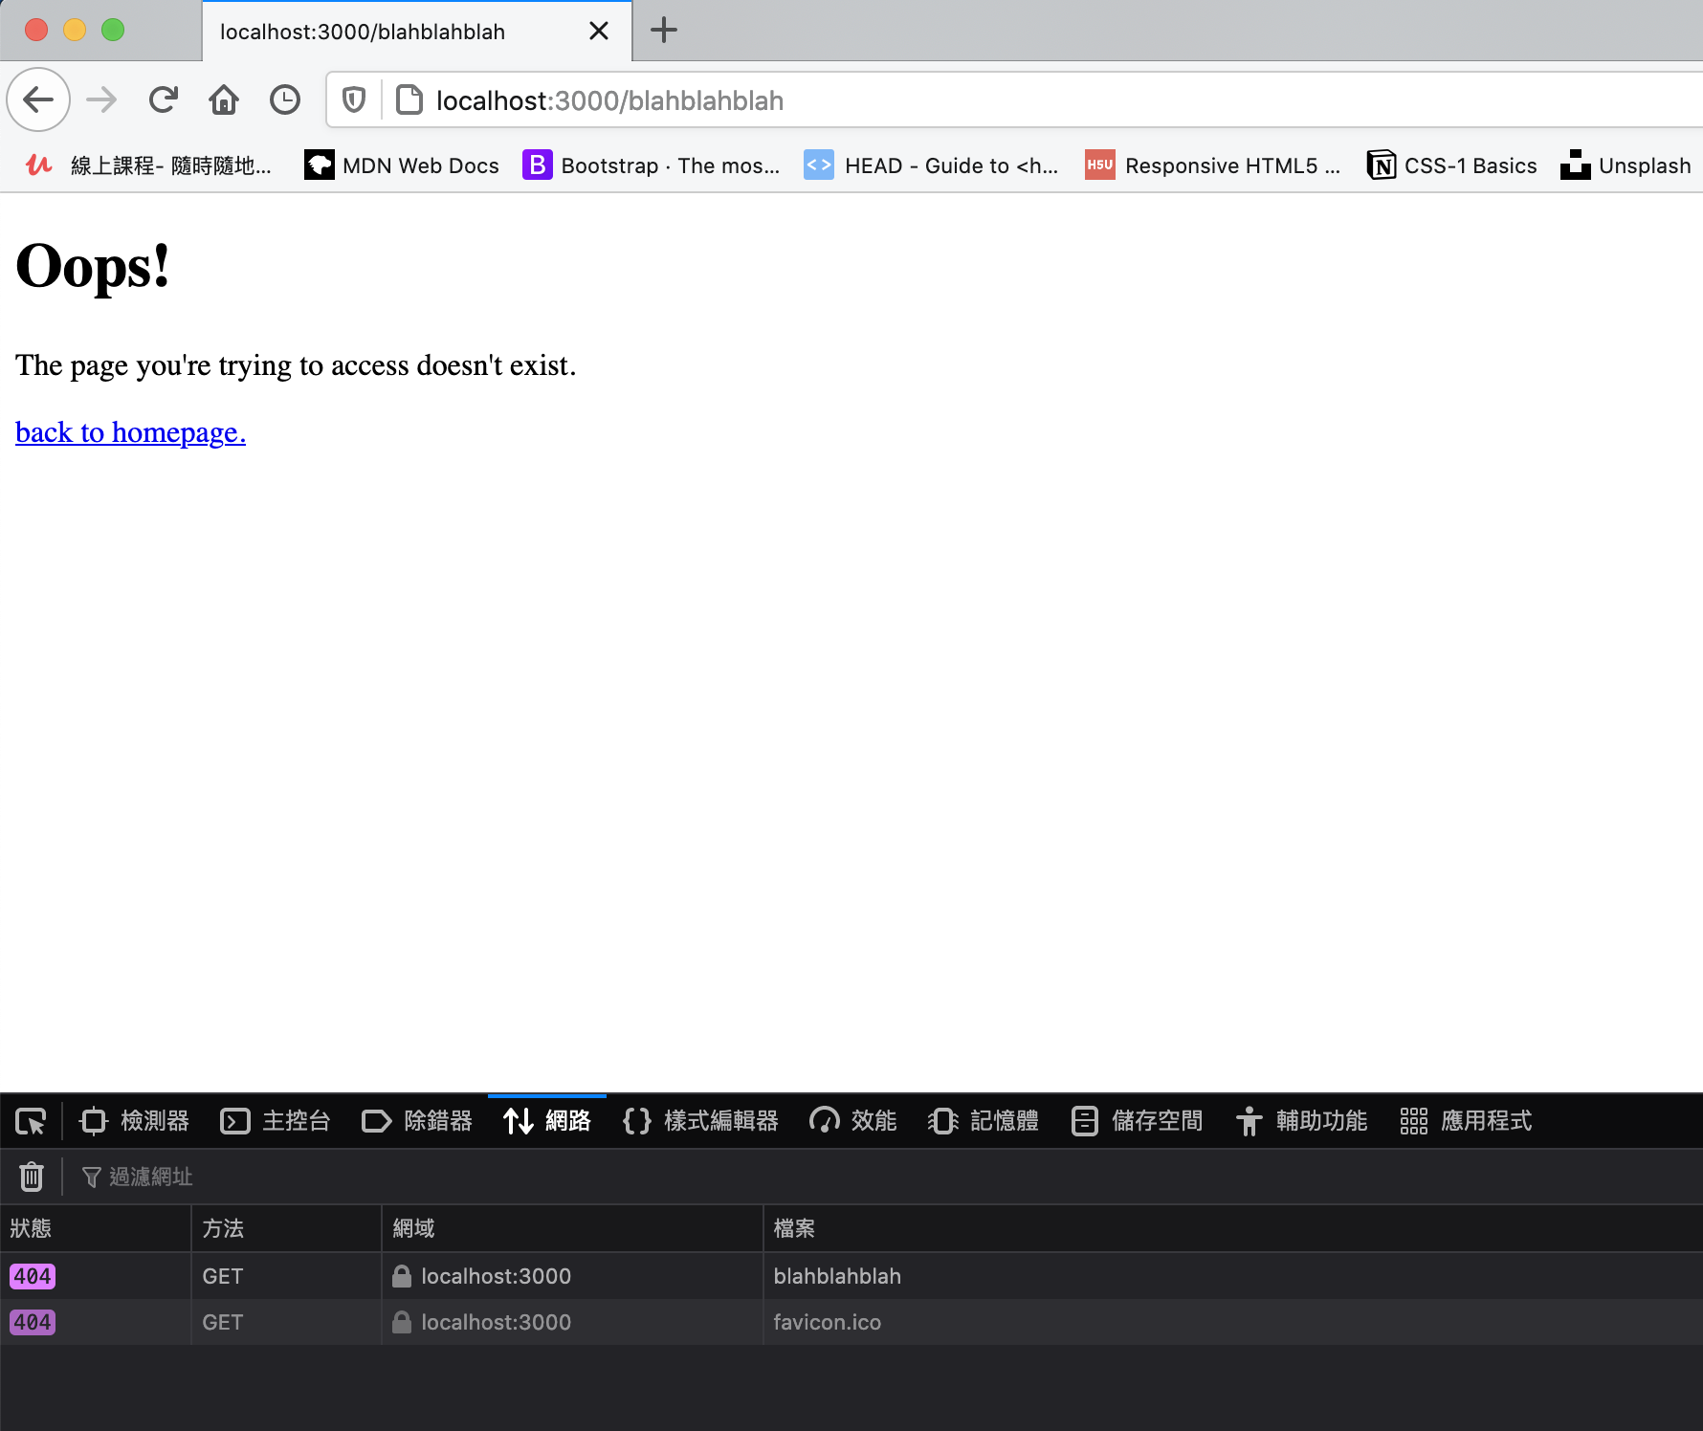1703x1431 pixels.
Task: Click the browser back arrow button
Action: pos(38,99)
